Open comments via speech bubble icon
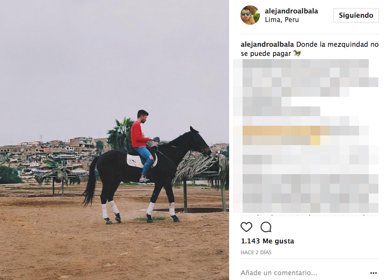 266,227
